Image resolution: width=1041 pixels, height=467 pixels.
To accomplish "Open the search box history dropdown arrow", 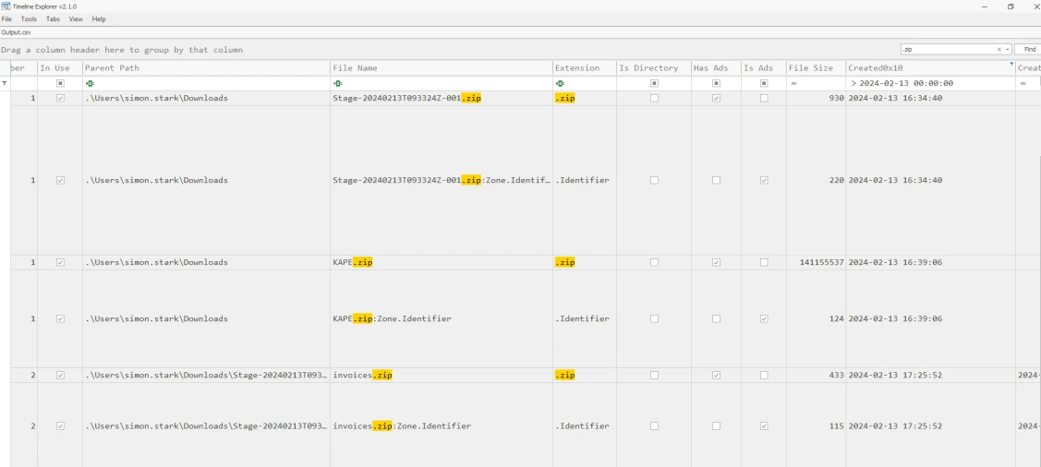I will pyautogui.click(x=1007, y=49).
